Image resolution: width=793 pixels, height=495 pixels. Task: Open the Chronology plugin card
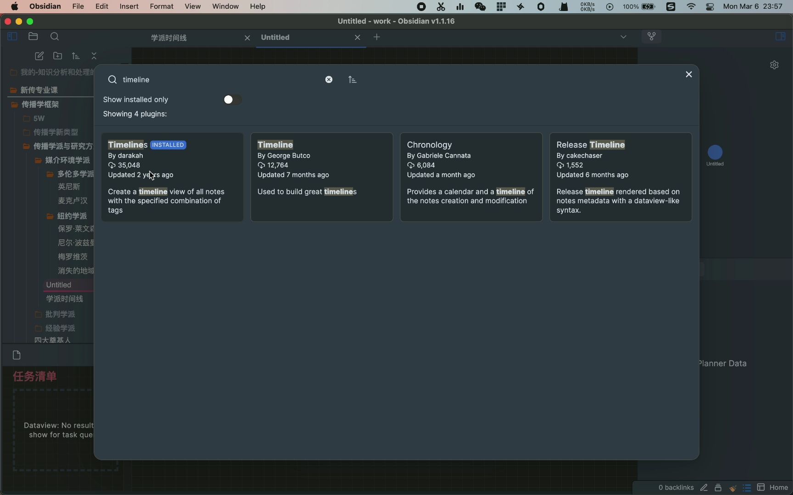[x=471, y=177]
